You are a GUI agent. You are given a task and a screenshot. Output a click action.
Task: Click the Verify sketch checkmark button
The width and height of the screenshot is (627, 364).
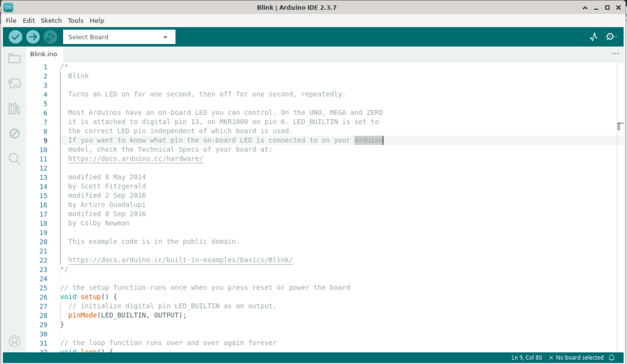click(15, 37)
